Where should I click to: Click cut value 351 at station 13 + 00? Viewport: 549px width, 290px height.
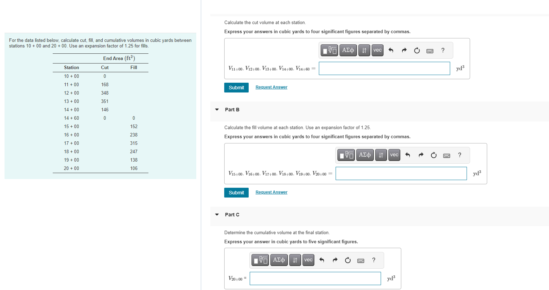tap(105, 101)
